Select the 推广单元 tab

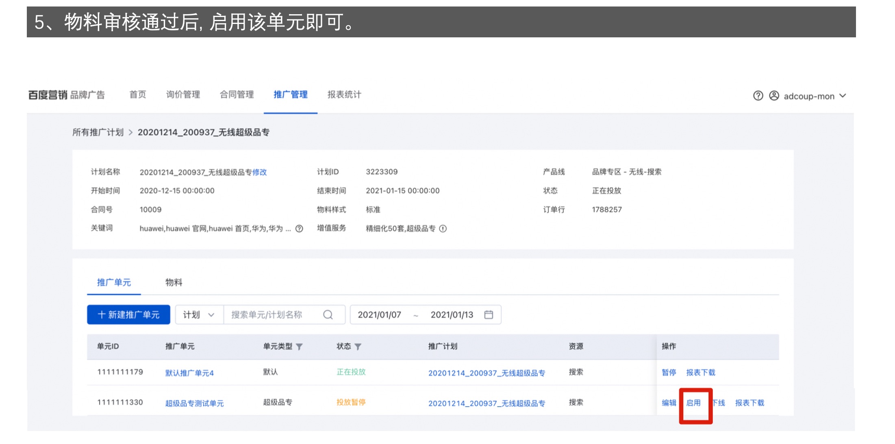coord(114,282)
